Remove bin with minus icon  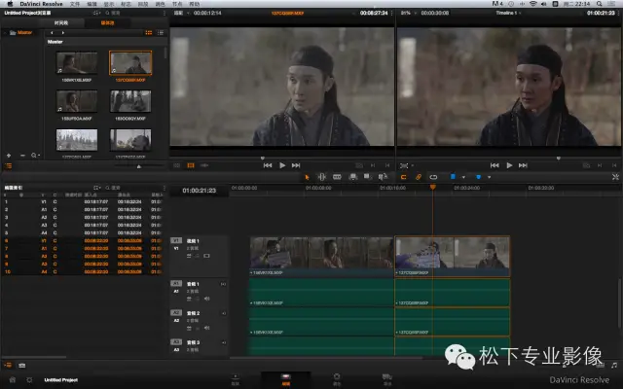coord(22,156)
